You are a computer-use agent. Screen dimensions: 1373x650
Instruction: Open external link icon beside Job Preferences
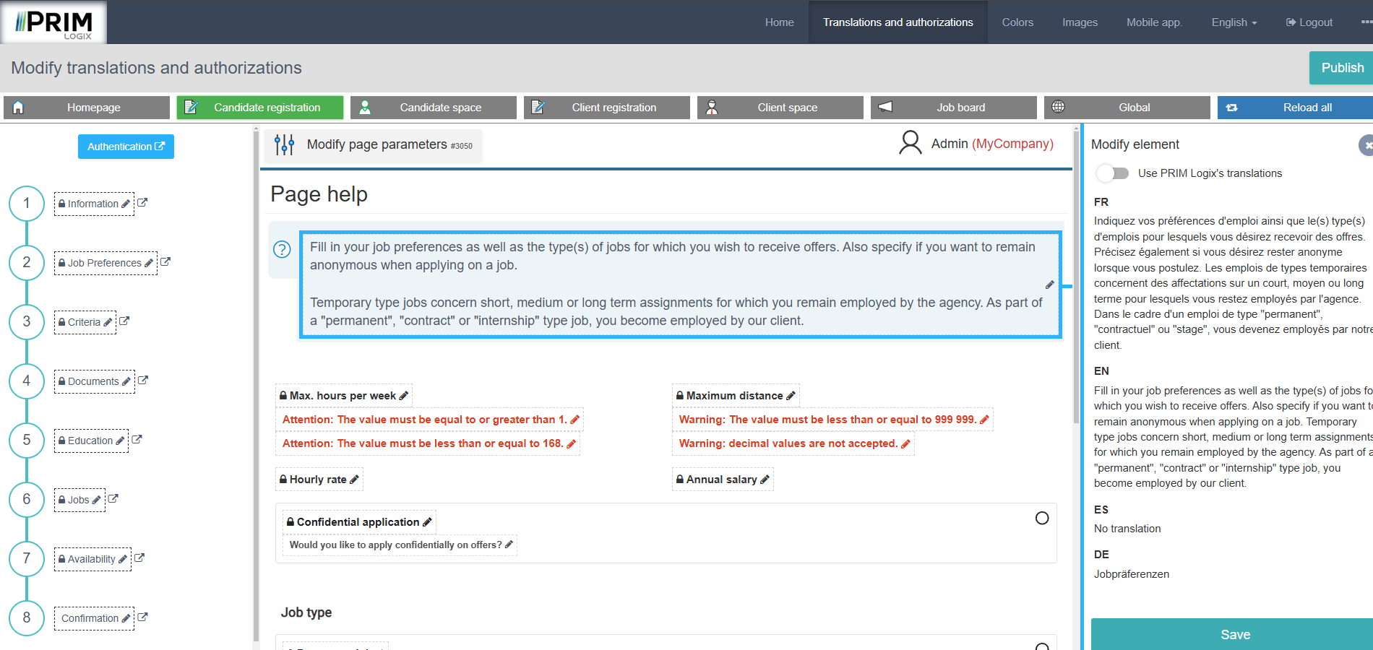click(x=165, y=262)
